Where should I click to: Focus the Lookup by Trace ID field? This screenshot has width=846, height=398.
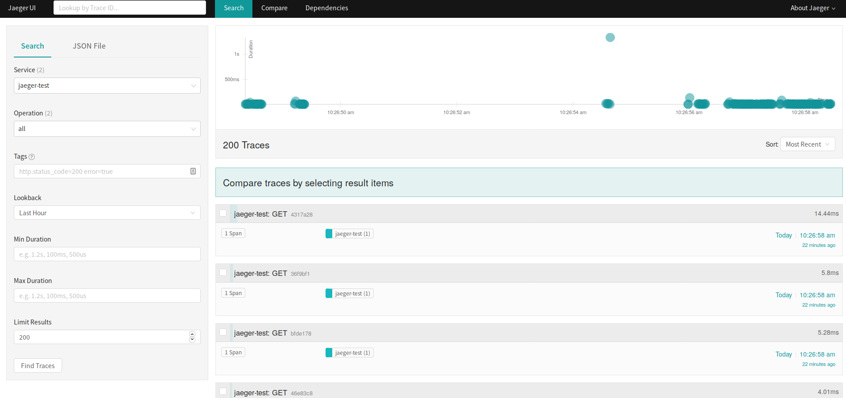point(129,8)
